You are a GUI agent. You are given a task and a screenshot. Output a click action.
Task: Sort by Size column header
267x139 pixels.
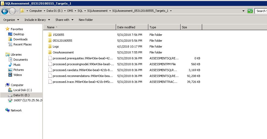click(x=191, y=27)
